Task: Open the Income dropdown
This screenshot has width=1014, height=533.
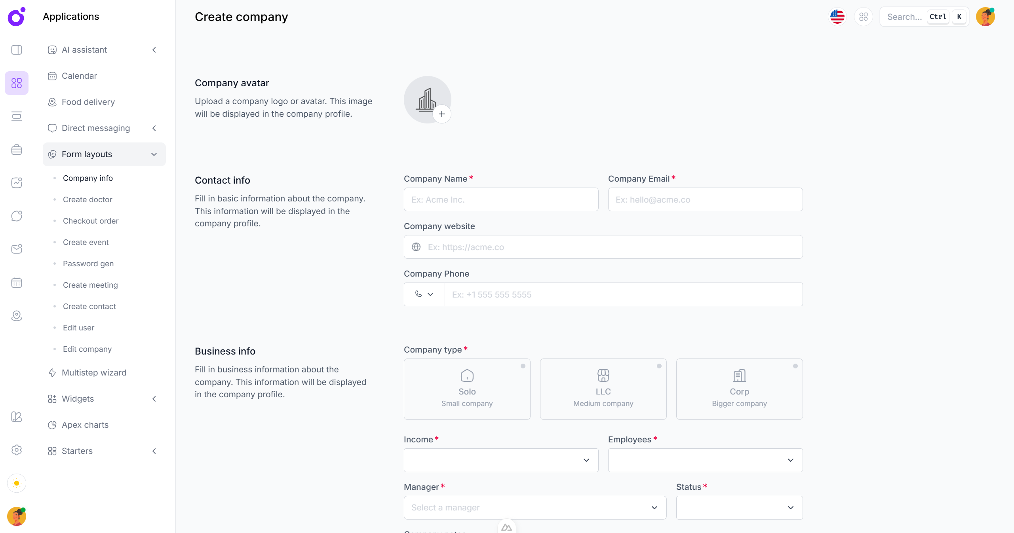Action: click(x=501, y=460)
